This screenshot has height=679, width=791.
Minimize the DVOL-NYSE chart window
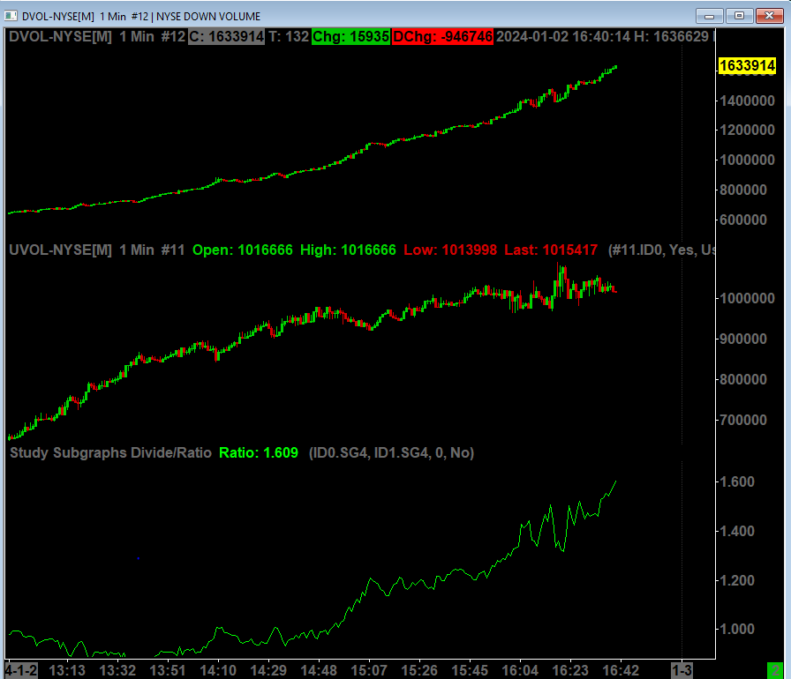click(x=709, y=16)
